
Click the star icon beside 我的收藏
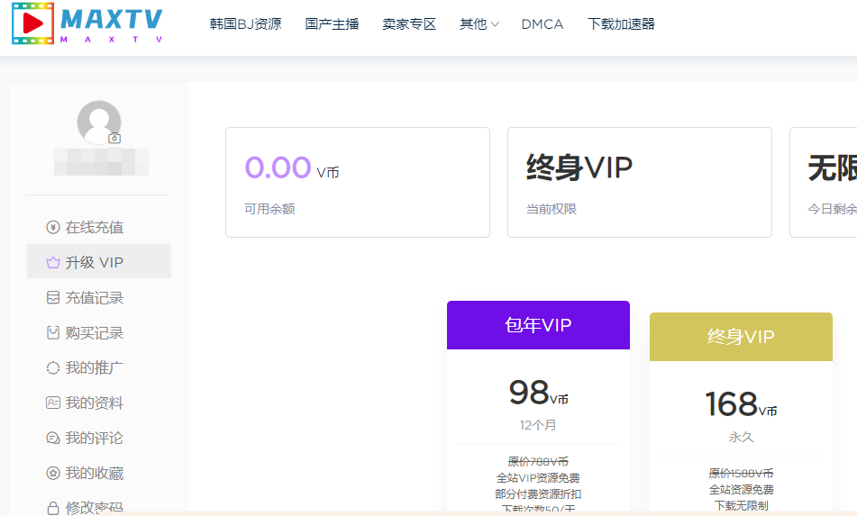pos(53,473)
